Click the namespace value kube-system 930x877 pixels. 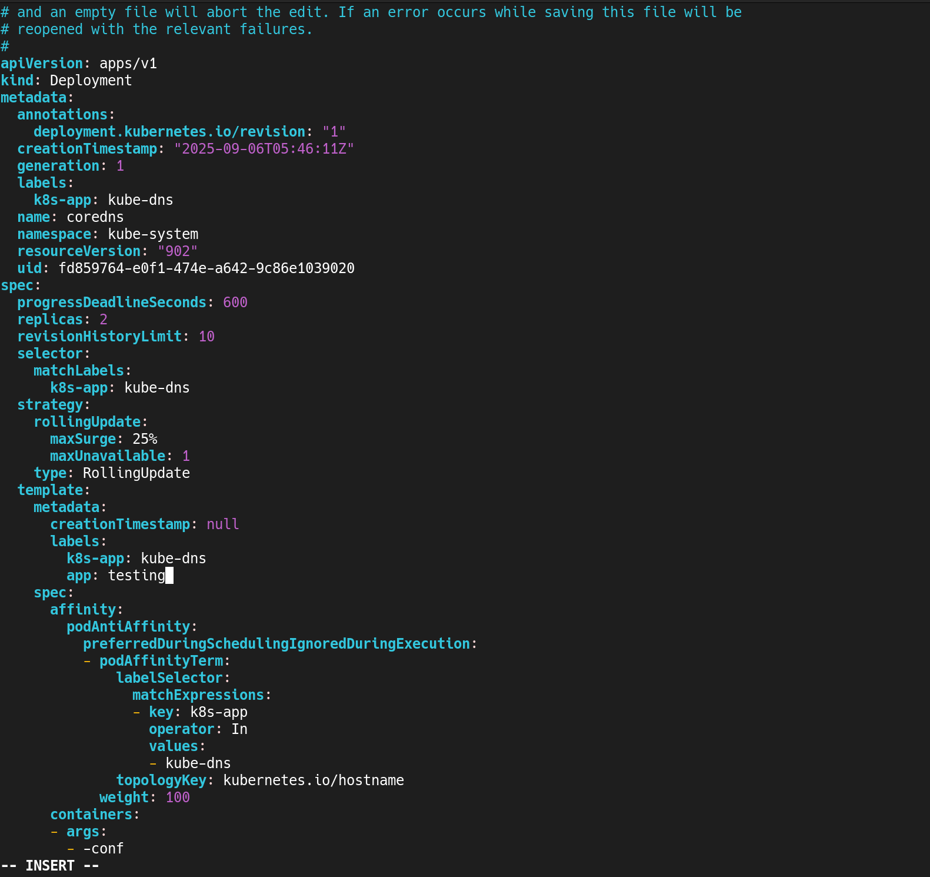coord(153,234)
